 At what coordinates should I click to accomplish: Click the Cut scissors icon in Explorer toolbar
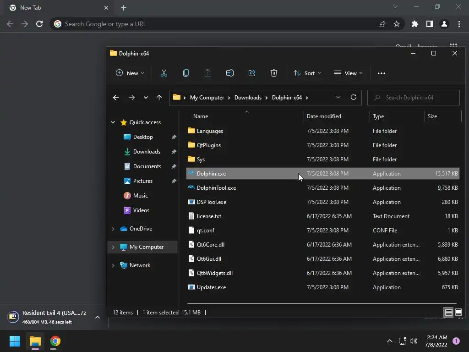tap(164, 73)
